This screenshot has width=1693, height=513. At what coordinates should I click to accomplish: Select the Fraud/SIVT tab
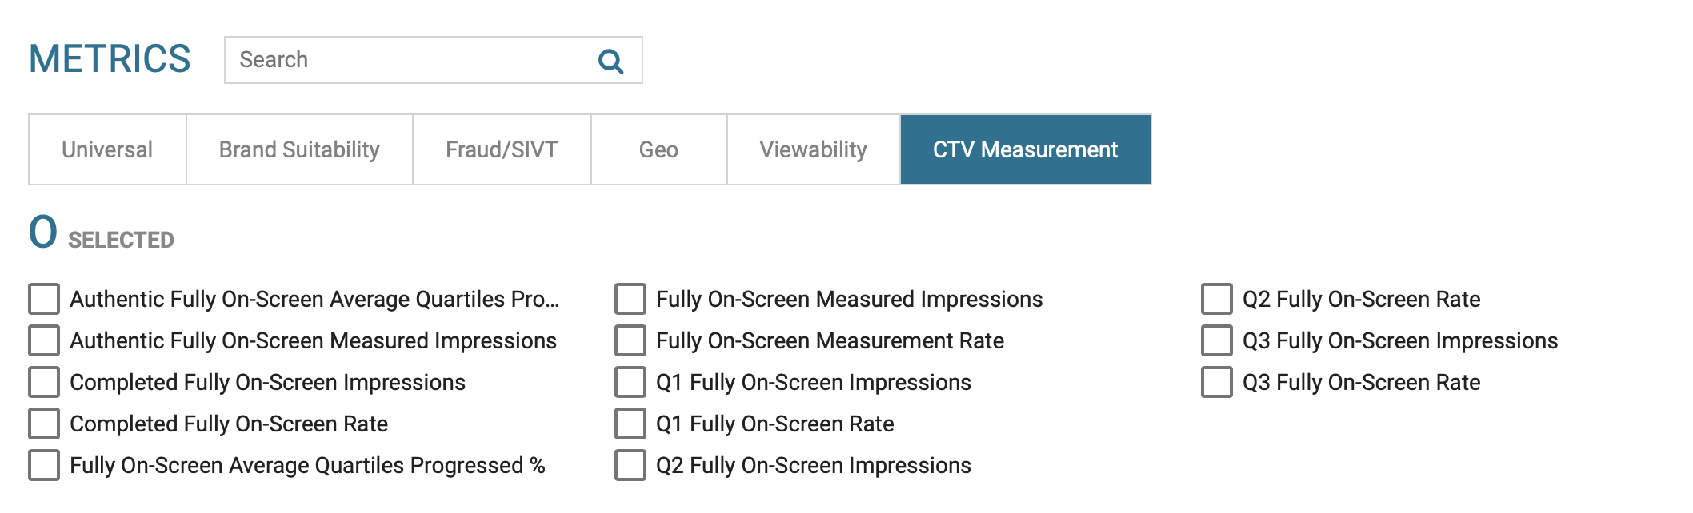point(502,149)
